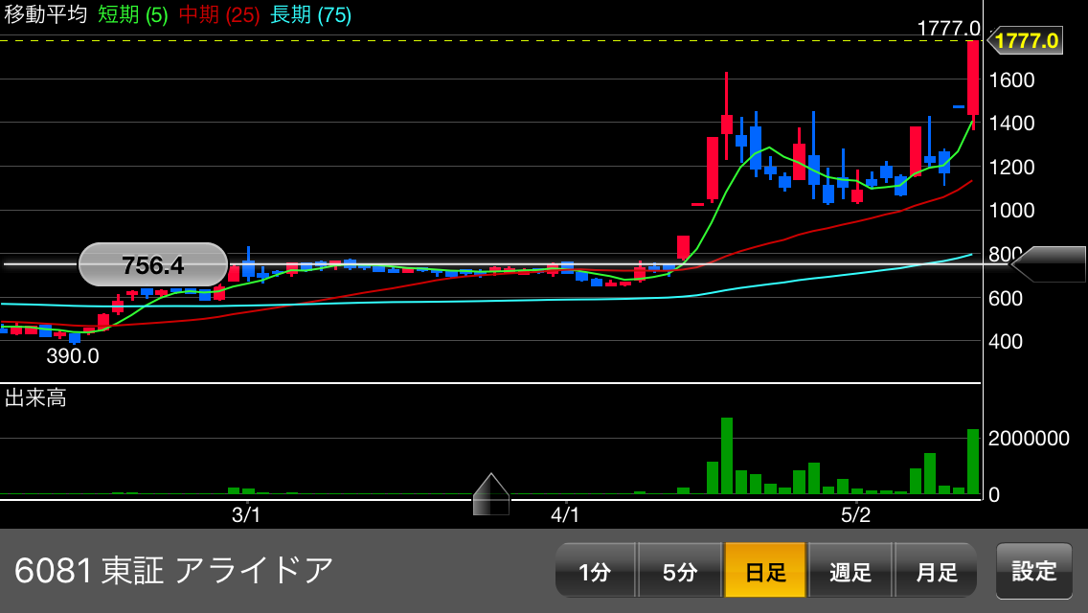Tap the 中期 (25) moving average legend
The width and height of the screenshot is (1088, 613).
(x=219, y=15)
